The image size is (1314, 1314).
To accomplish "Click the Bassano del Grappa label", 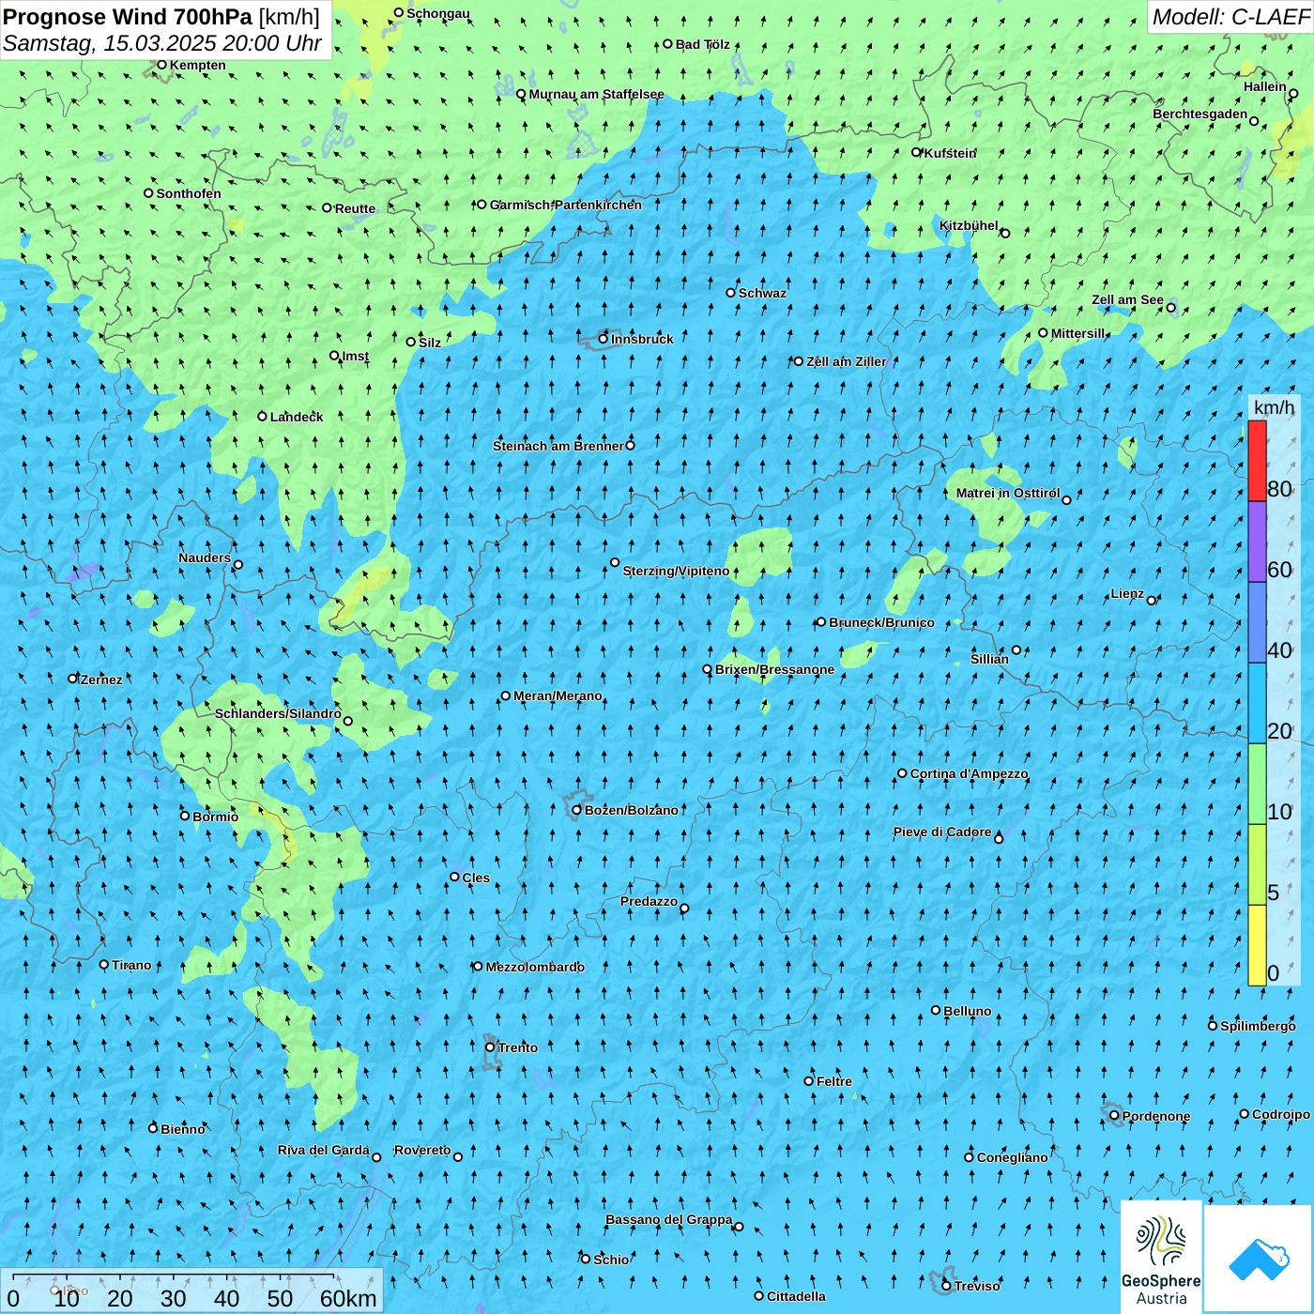I will pos(668,1219).
